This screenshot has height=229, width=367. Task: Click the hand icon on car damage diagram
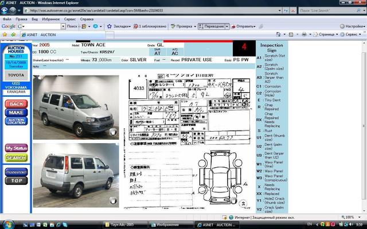tap(233, 200)
